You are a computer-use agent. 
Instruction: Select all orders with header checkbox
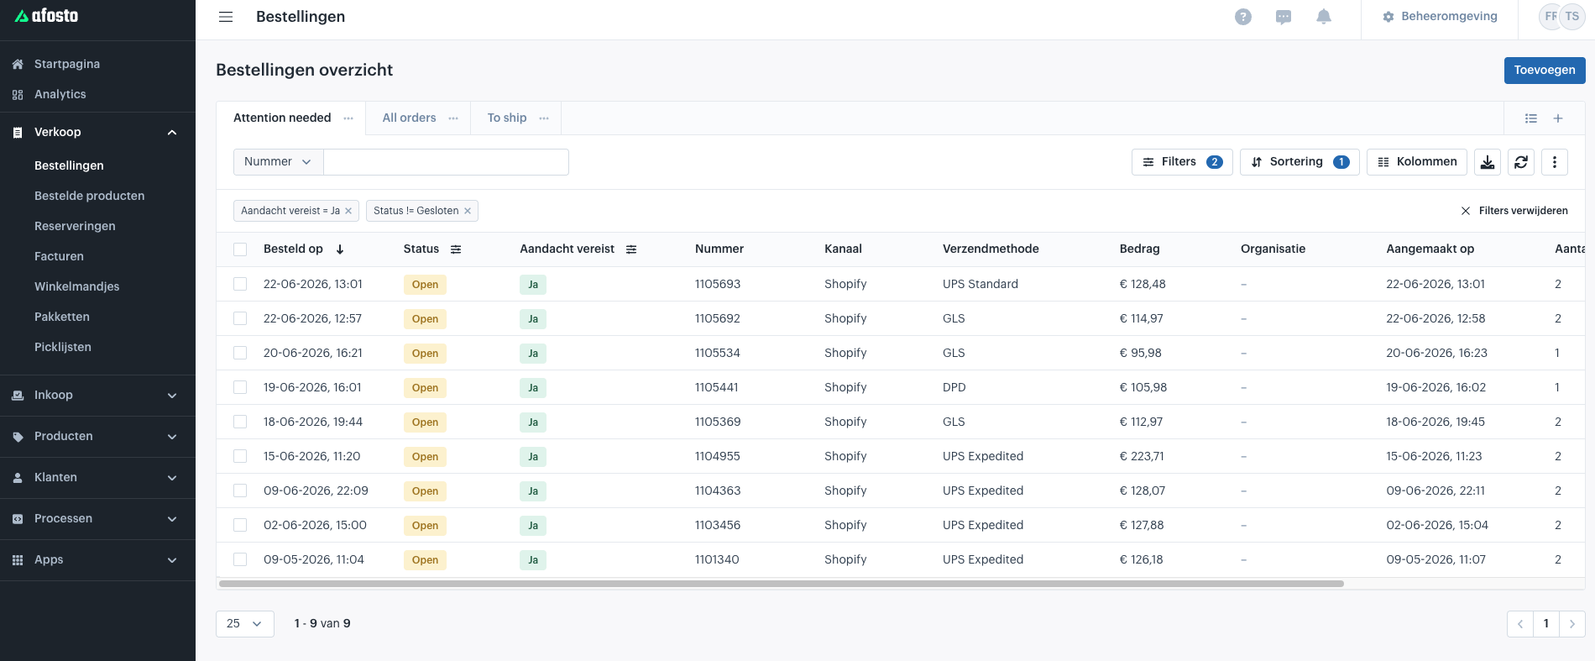[240, 249]
